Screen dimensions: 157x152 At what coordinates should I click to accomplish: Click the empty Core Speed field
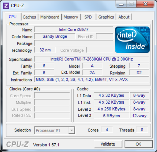pos(52,95)
